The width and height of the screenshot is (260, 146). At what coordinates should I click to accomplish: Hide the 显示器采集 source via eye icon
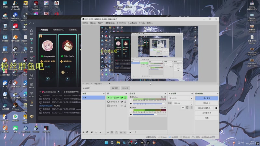point(122,102)
